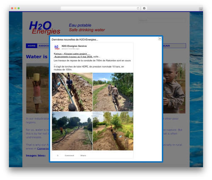The height and width of the screenshot is (180, 212).
Task: Click the 'Safe drinking water' tagline text
Action: click(87, 30)
